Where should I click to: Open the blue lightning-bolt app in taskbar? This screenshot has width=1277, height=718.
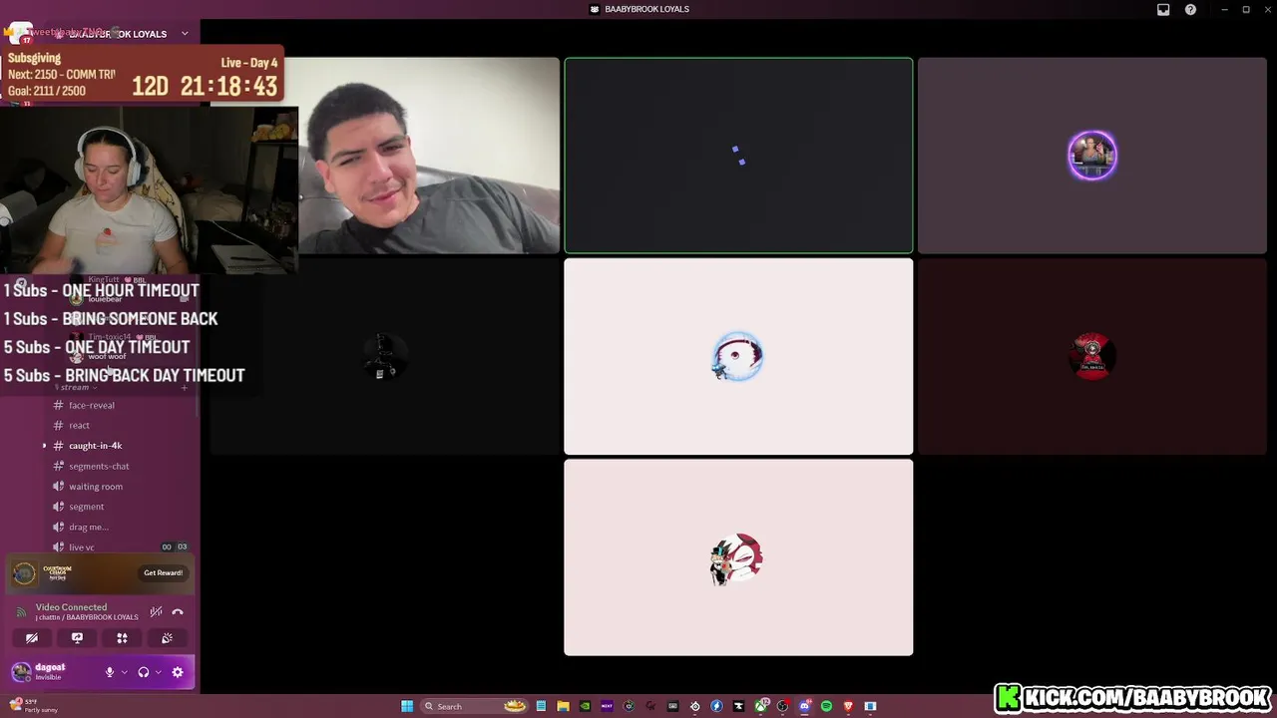716,706
